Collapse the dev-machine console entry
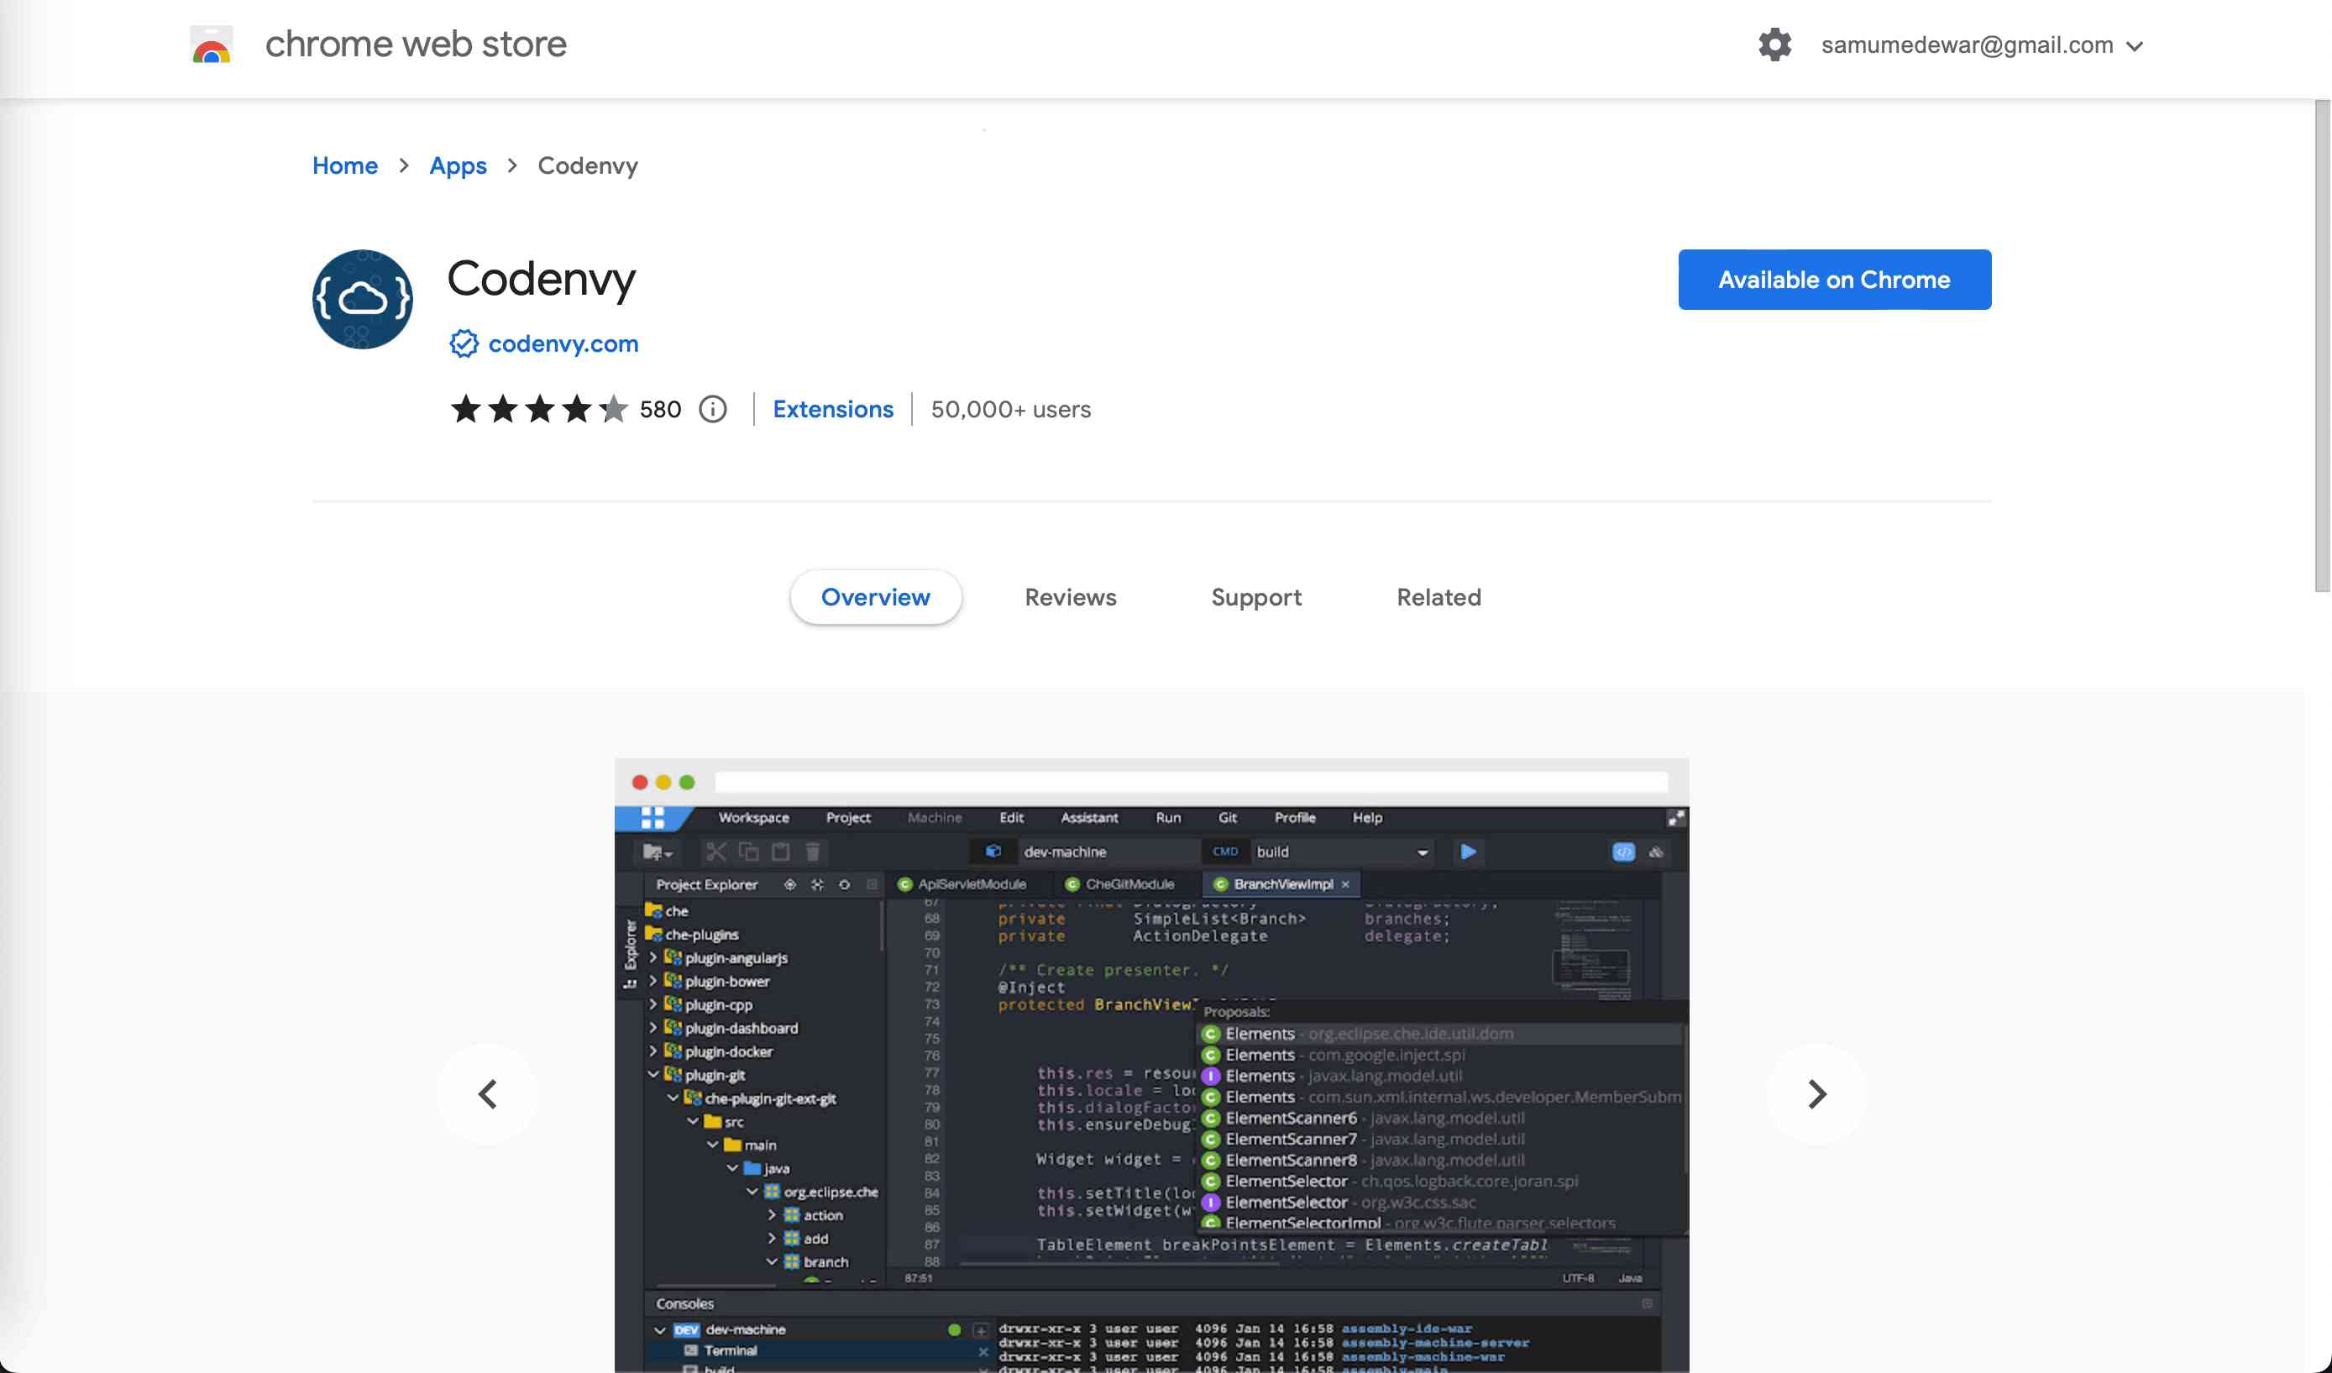Viewport: 2332px width, 1373px height. coord(660,1330)
